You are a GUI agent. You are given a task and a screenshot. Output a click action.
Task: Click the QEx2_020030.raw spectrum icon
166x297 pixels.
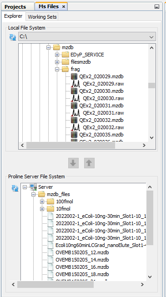tap(75, 98)
